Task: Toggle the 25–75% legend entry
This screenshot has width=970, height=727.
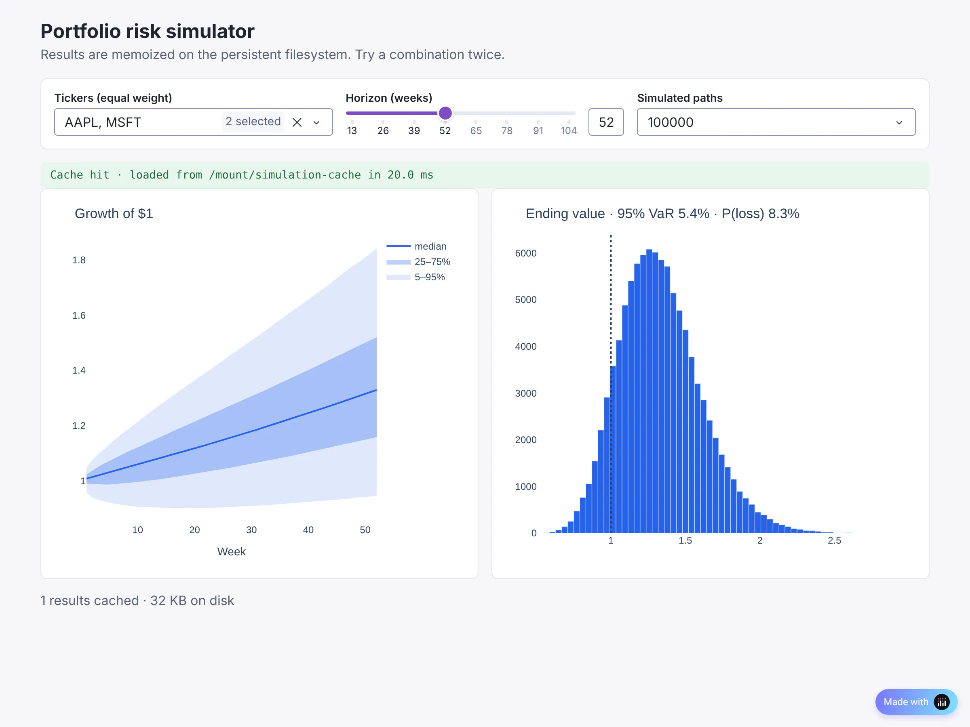Action: [x=418, y=262]
